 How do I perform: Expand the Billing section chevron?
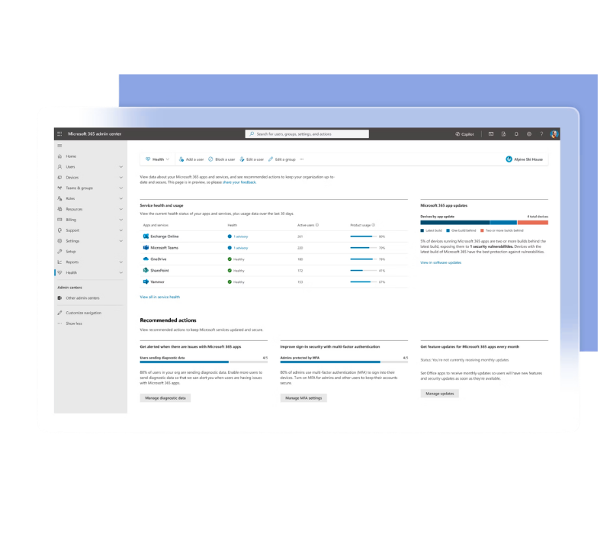[x=120, y=220]
